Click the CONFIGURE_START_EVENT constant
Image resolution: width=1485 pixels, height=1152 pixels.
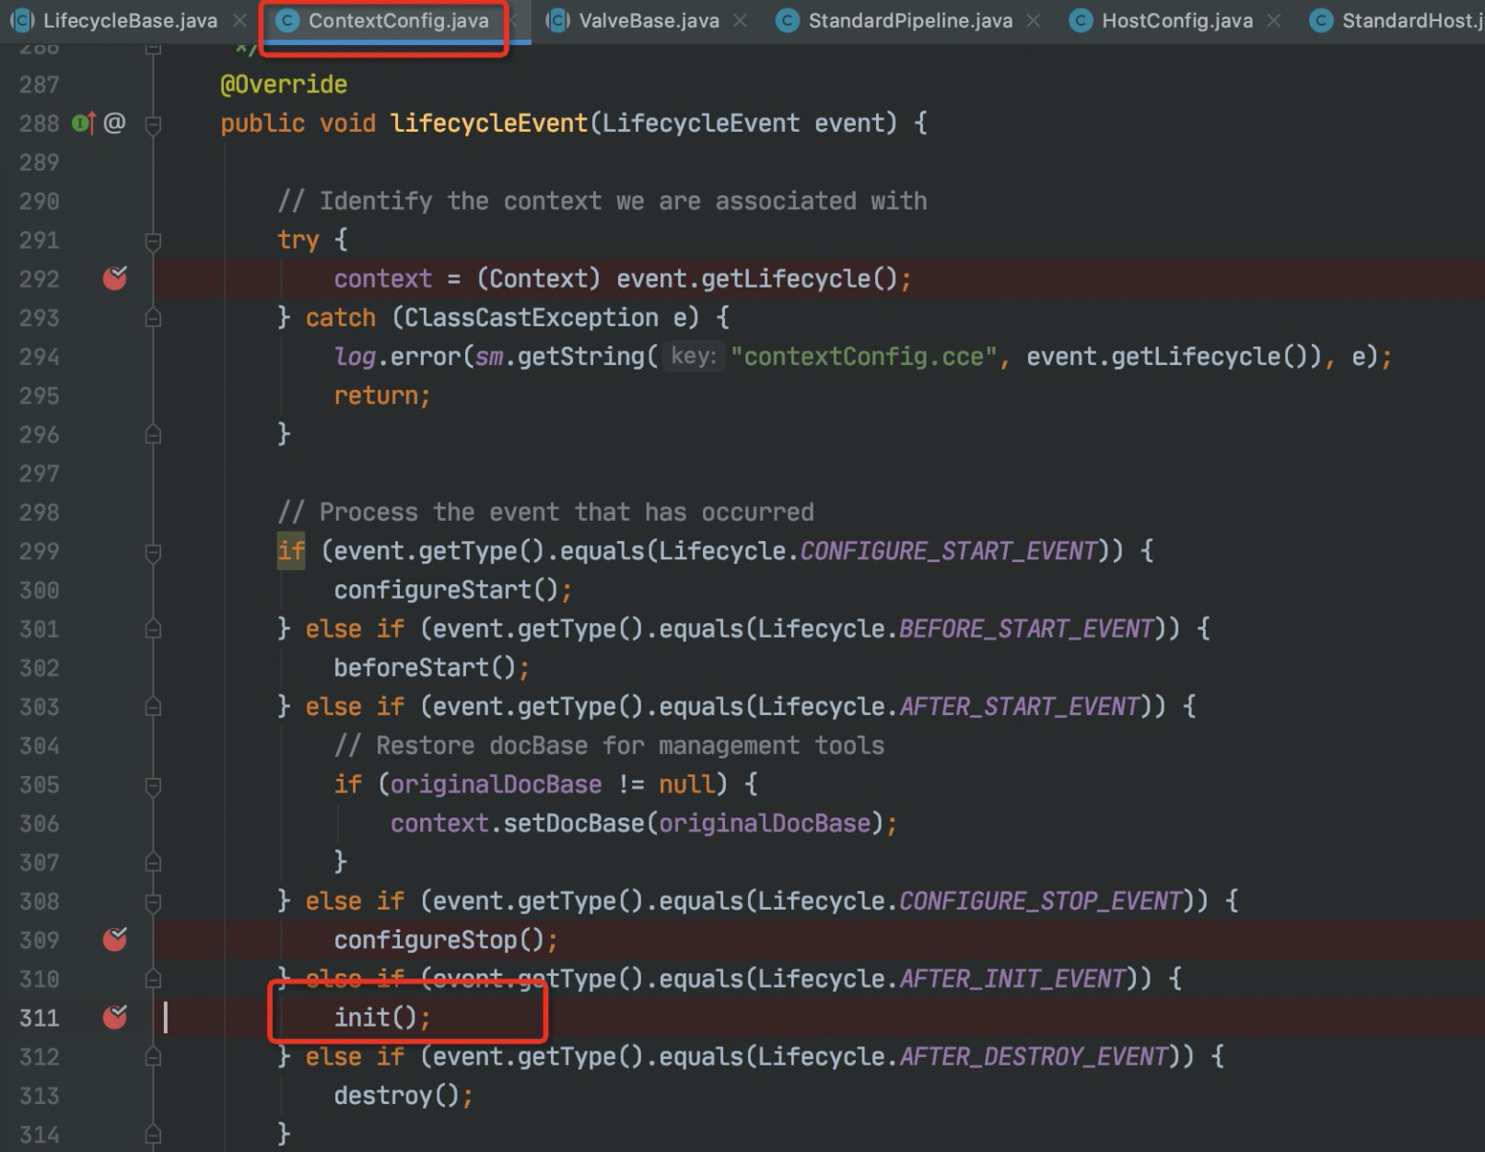tap(949, 551)
